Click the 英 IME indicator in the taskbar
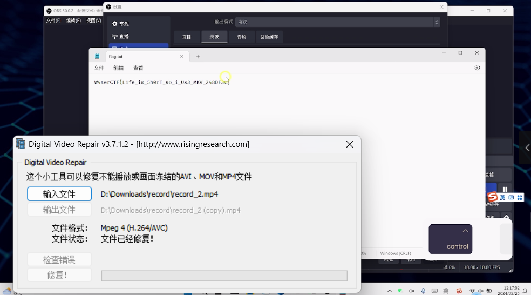The image size is (531, 295). tap(446, 291)
